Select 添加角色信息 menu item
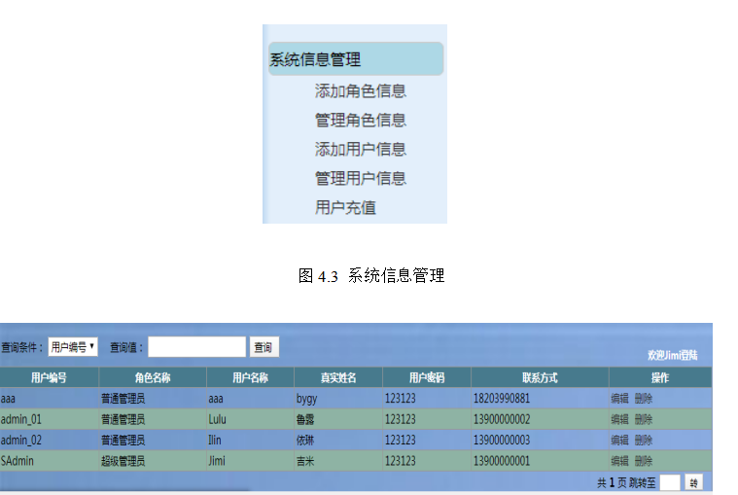The image size is (738, 495). (x=360, y=90)
